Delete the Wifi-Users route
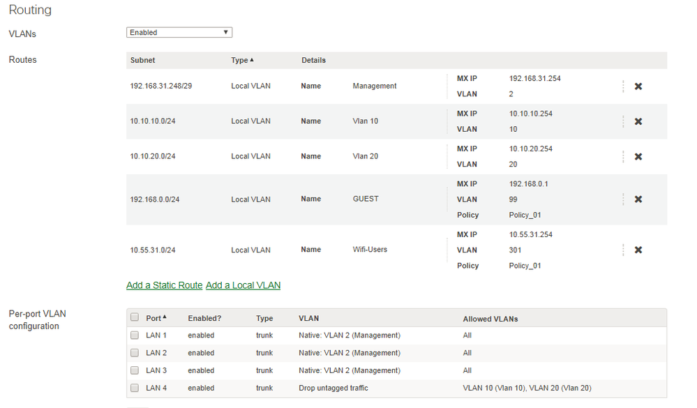The image size is (697, 408). click(638, 250)
